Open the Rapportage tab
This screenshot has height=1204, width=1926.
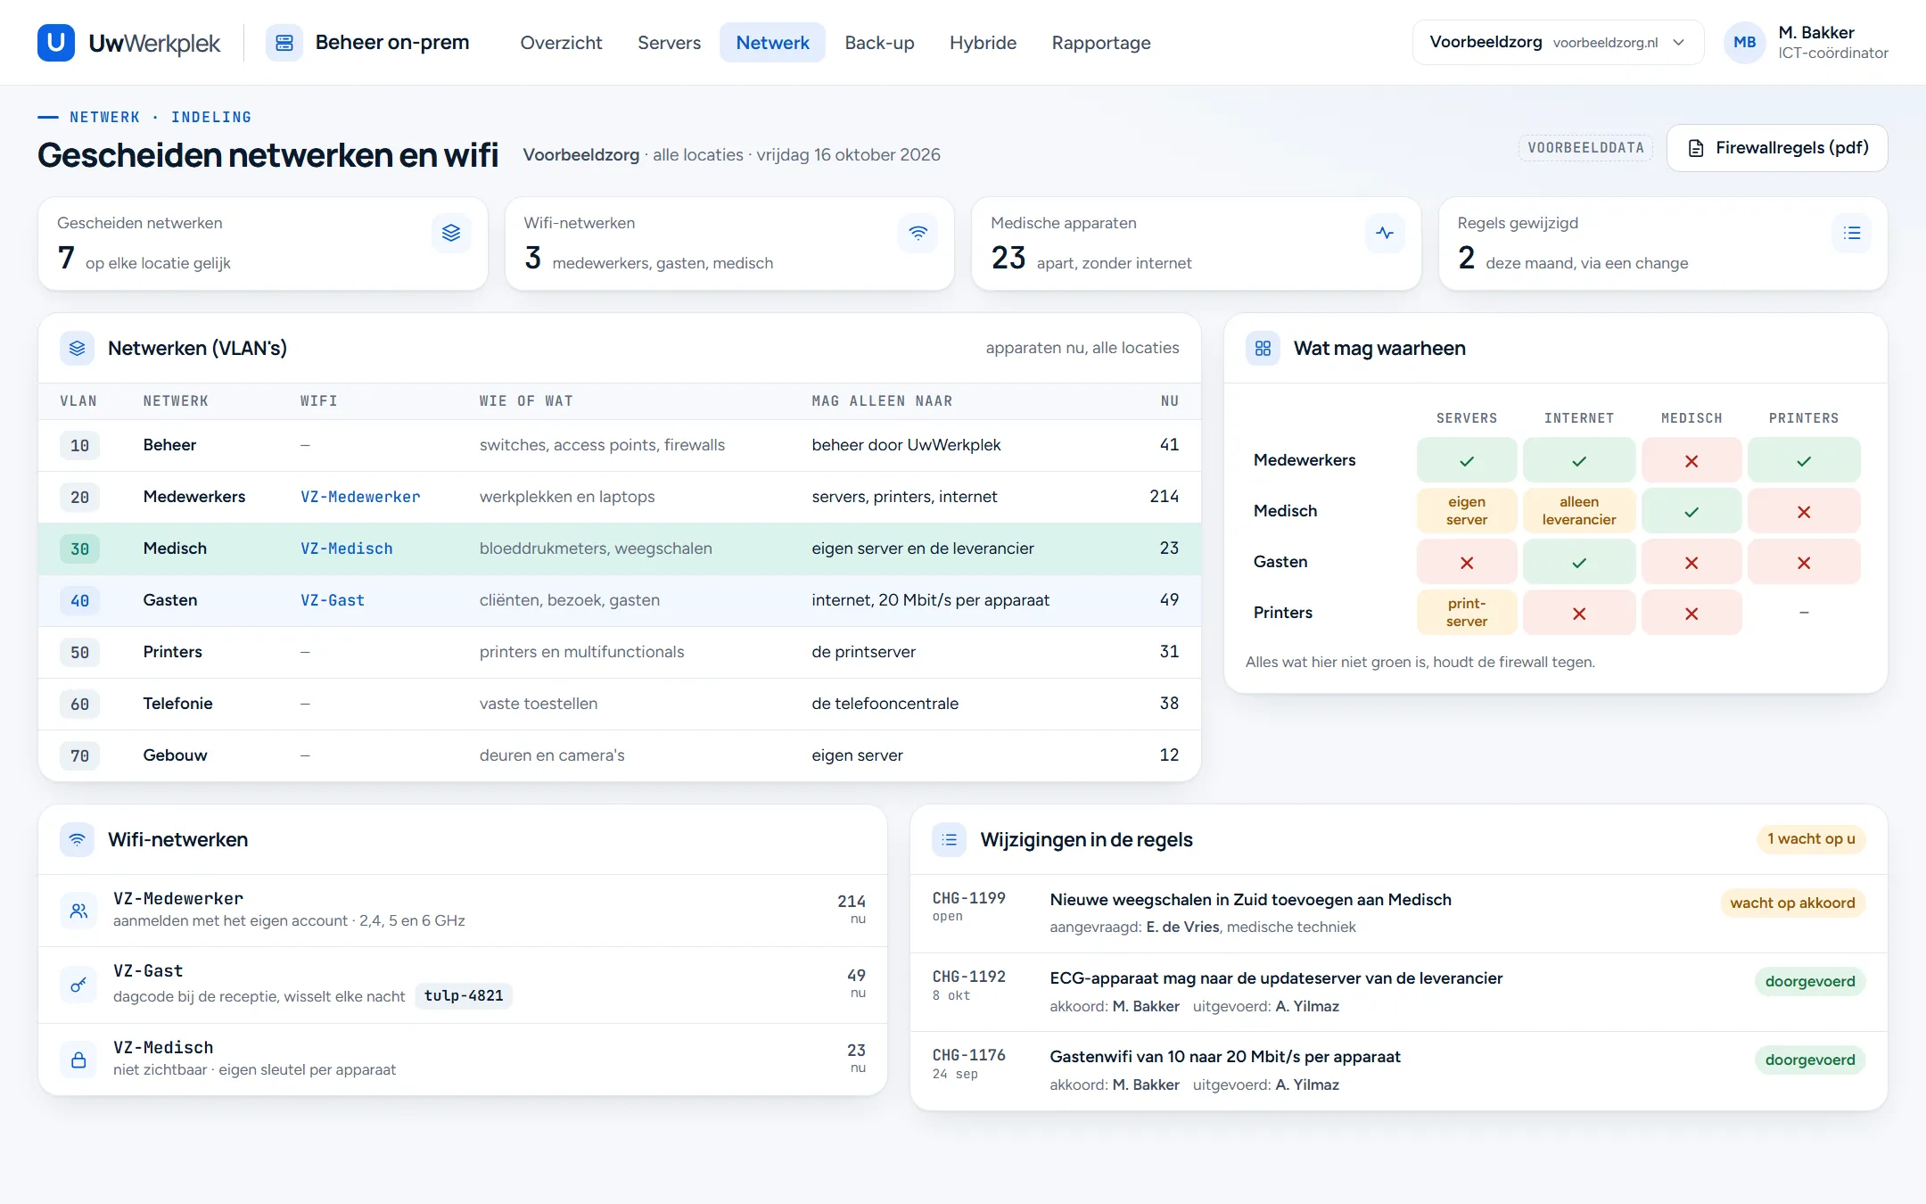(1101, 43)
